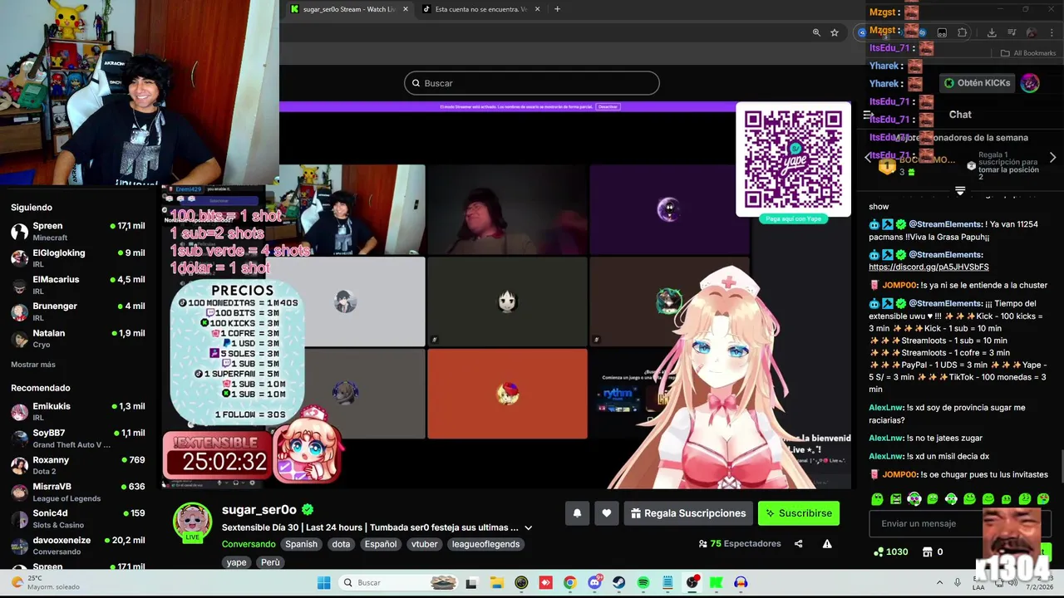Click the Regala Suscripciones button
The image size is (1064, 598).
pos(688,513)
